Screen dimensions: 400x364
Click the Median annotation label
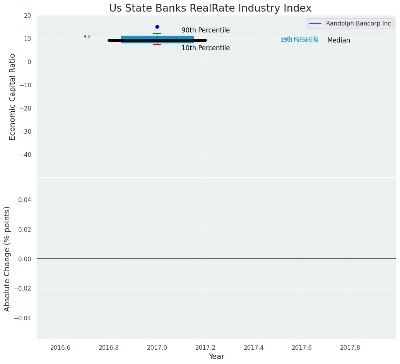(x=338, y=41)
